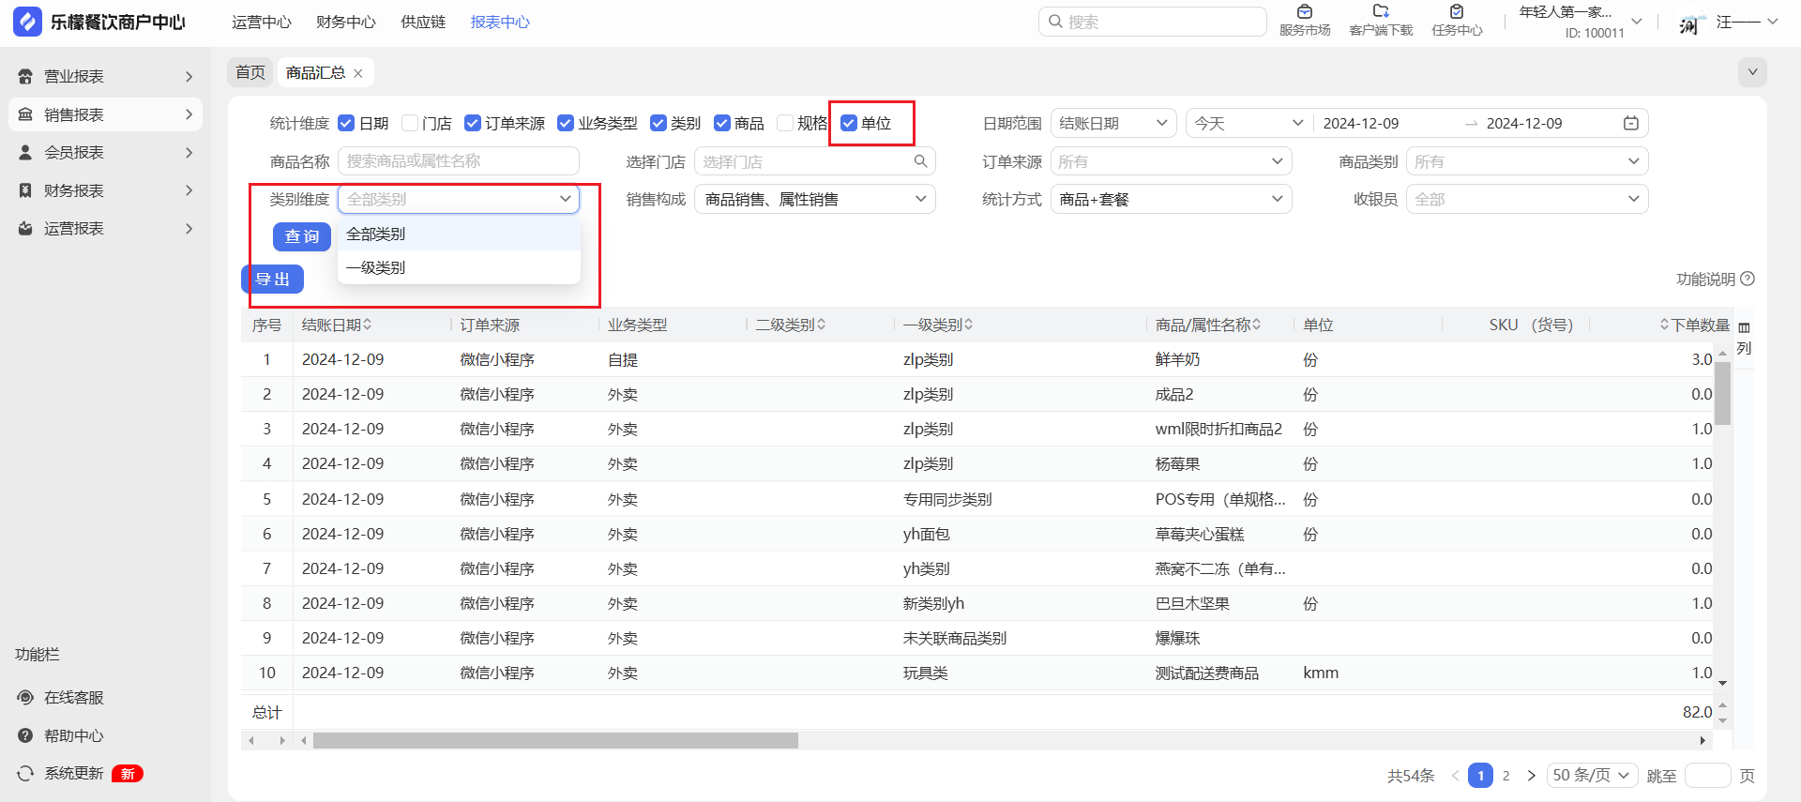Screen dimensions: 1801x802
Task: Open the 今天 quick range dropdown
Action: coord(1249,123)
